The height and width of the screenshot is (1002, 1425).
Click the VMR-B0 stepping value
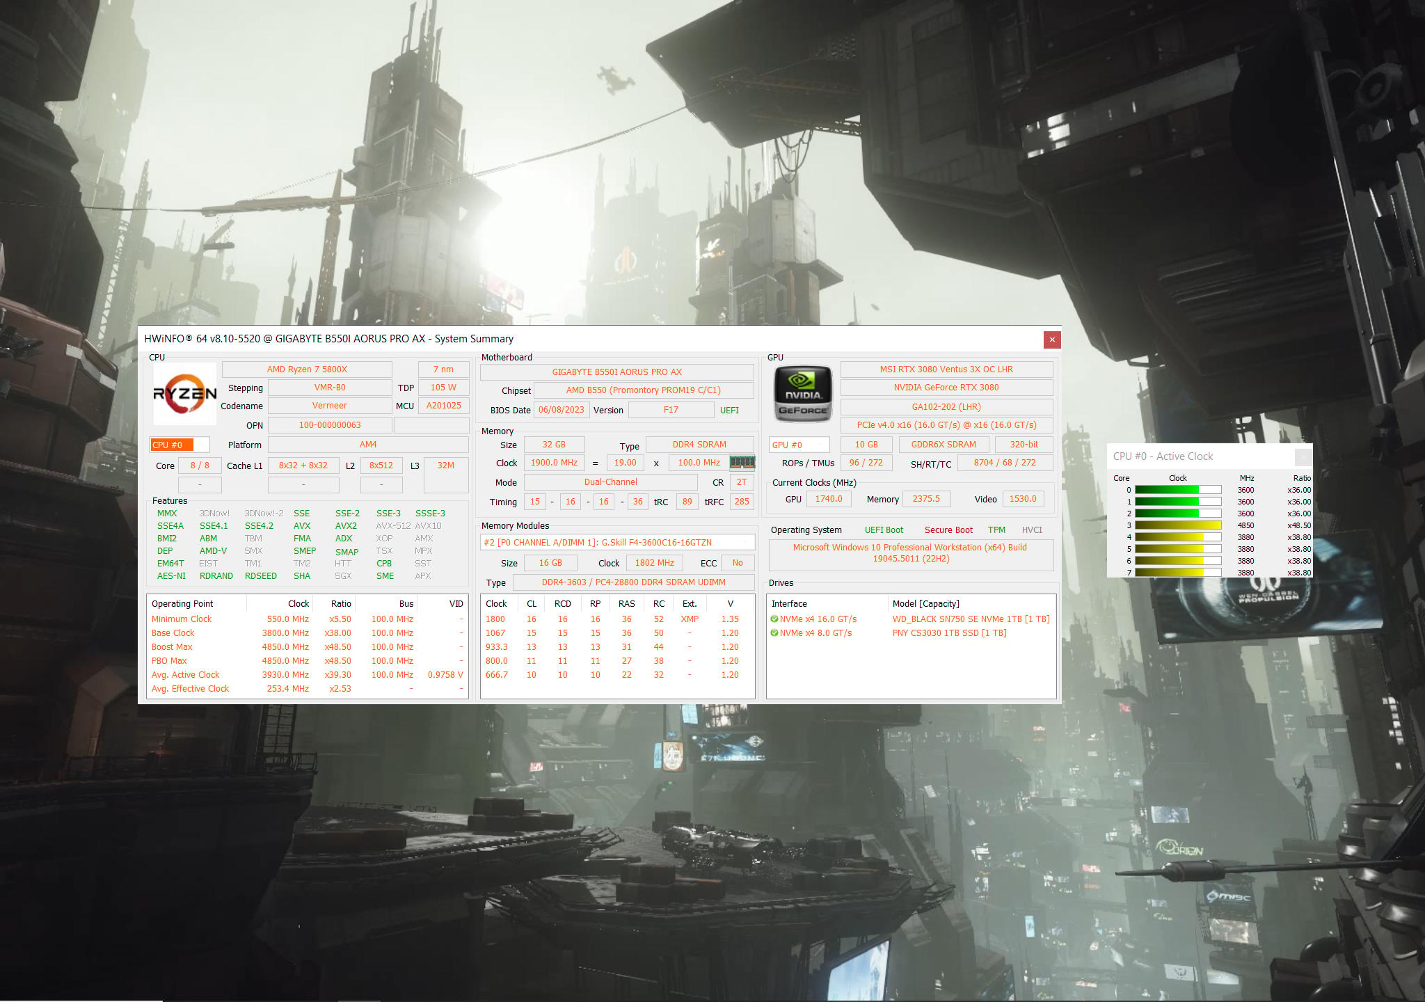[x=330, y=388]
